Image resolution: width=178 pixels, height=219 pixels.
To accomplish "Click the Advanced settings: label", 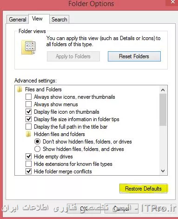I will coord(35,81).
